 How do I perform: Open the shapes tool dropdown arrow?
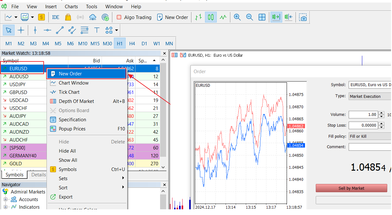coord(117,30)
